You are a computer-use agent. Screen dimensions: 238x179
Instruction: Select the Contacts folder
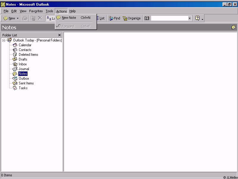coord(25,50)
